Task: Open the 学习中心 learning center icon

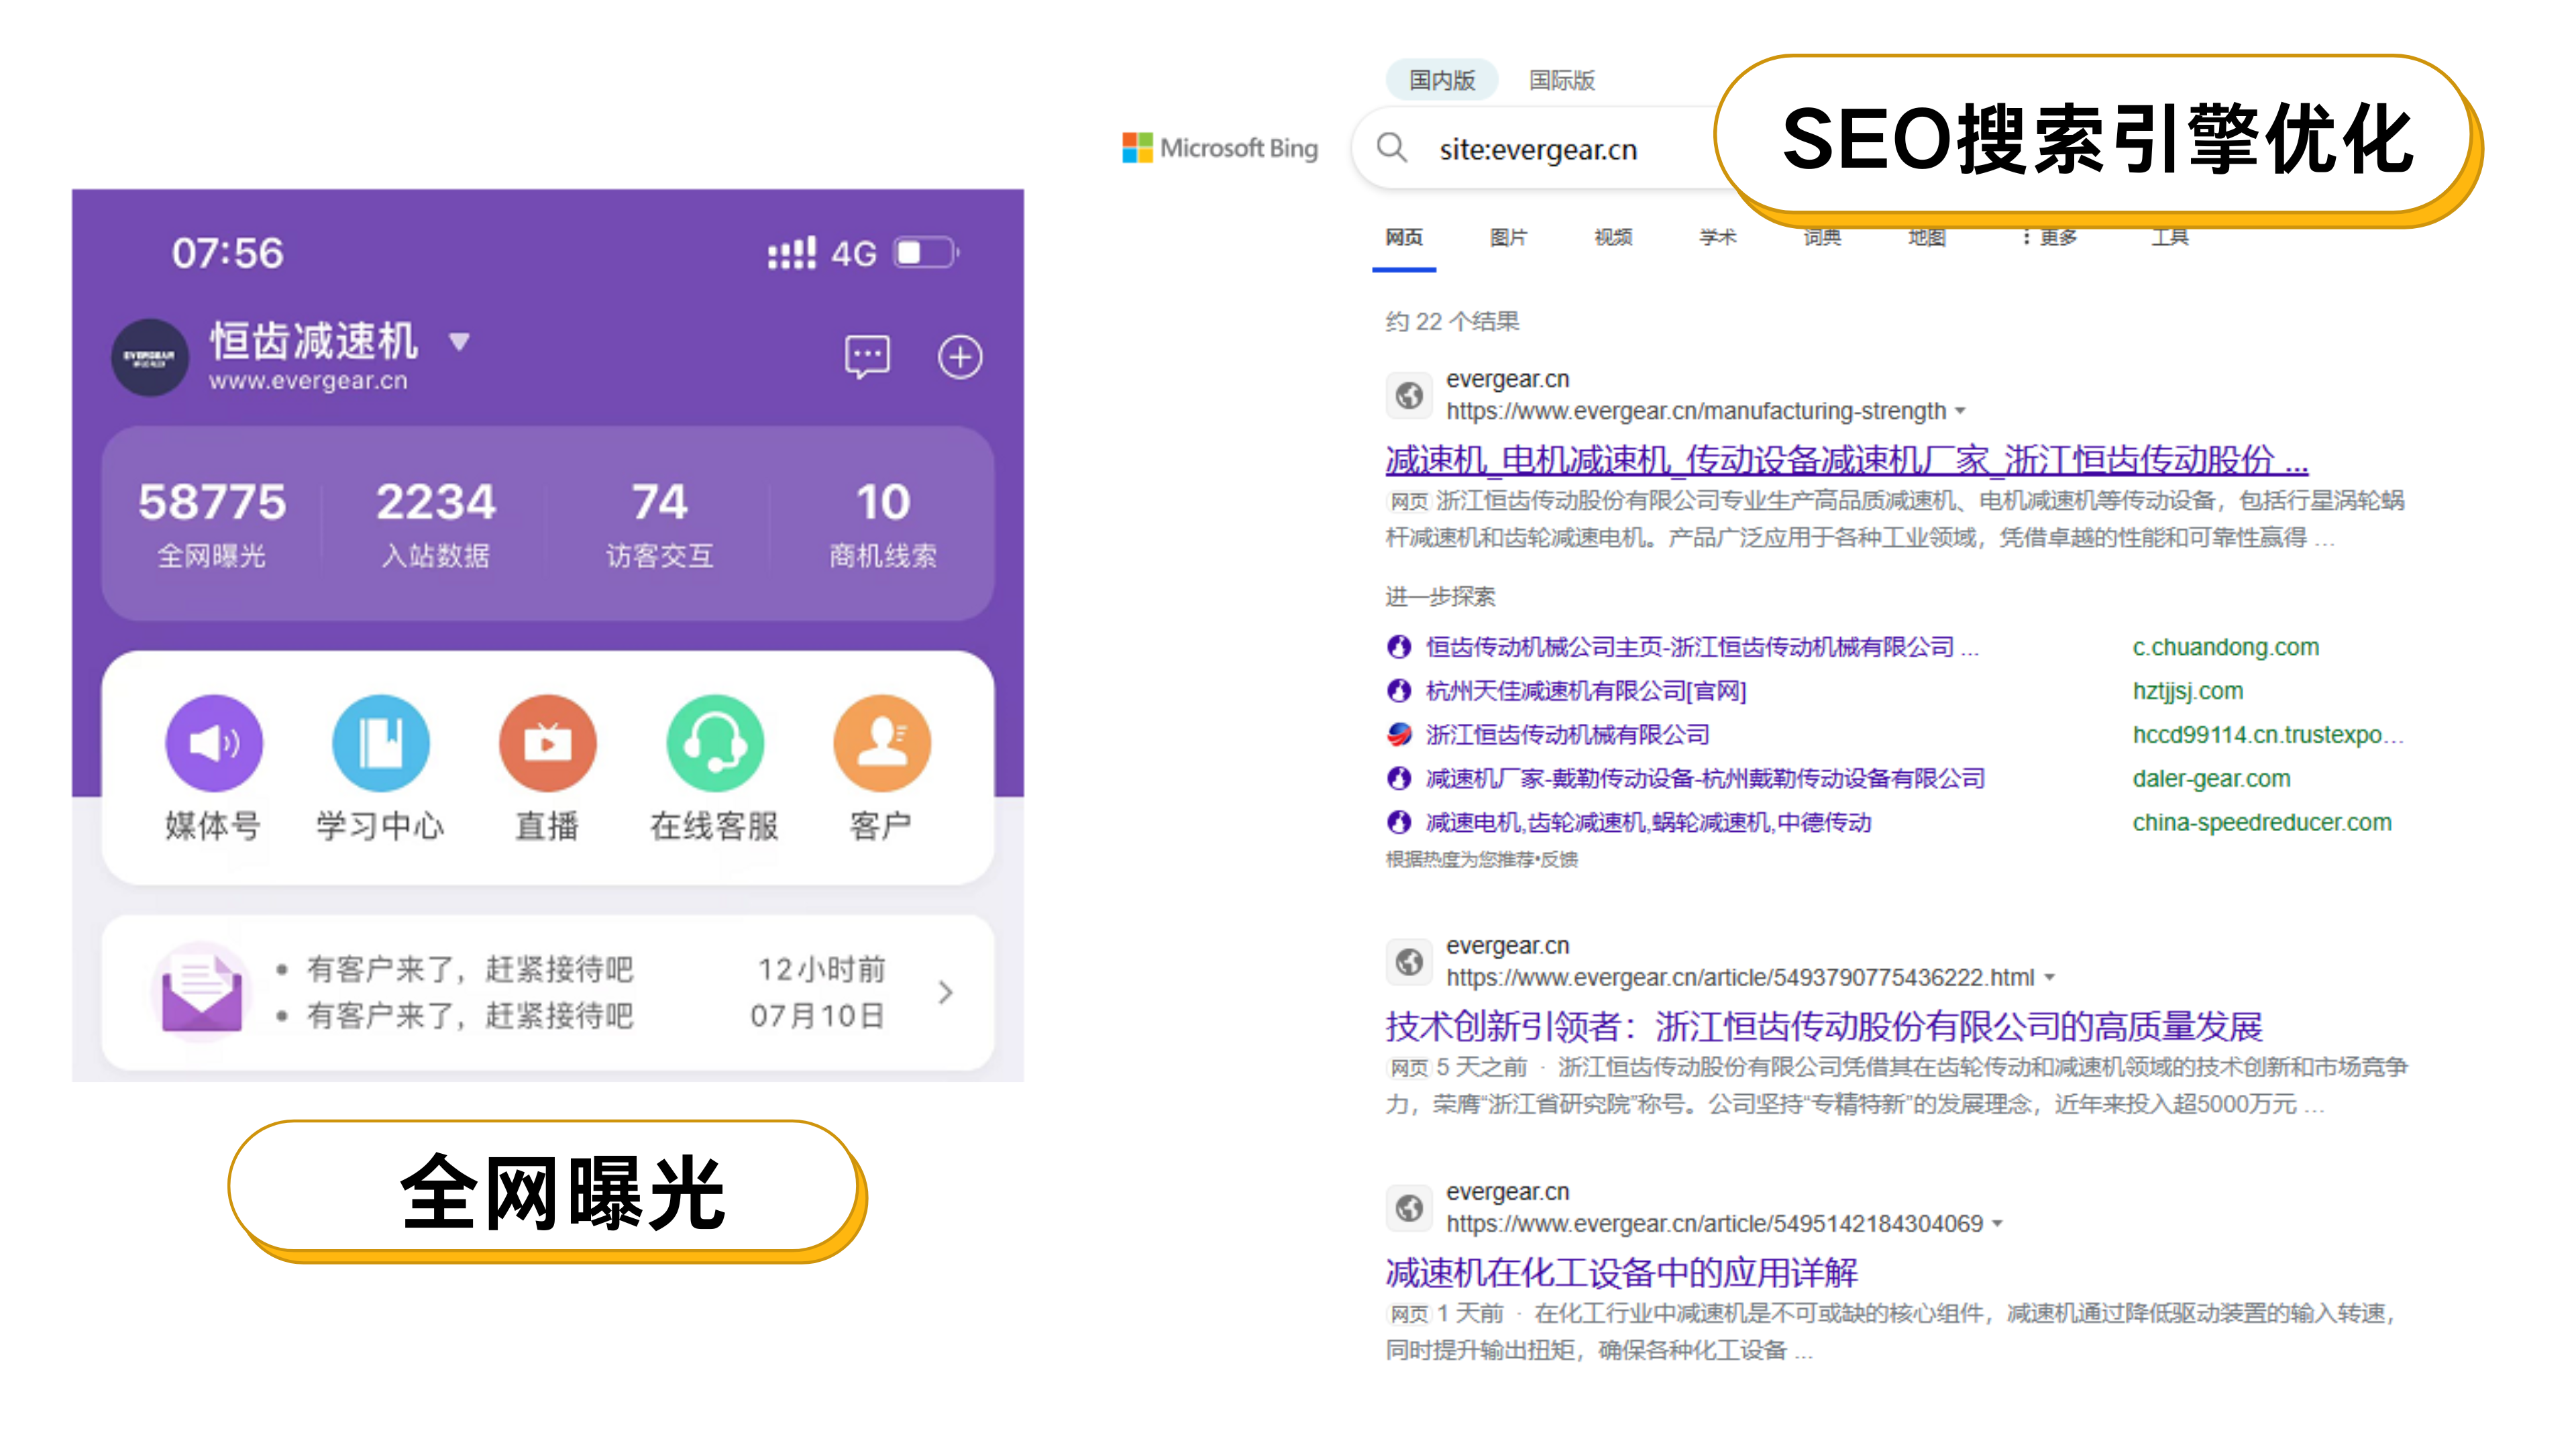Action: point(381,742)
